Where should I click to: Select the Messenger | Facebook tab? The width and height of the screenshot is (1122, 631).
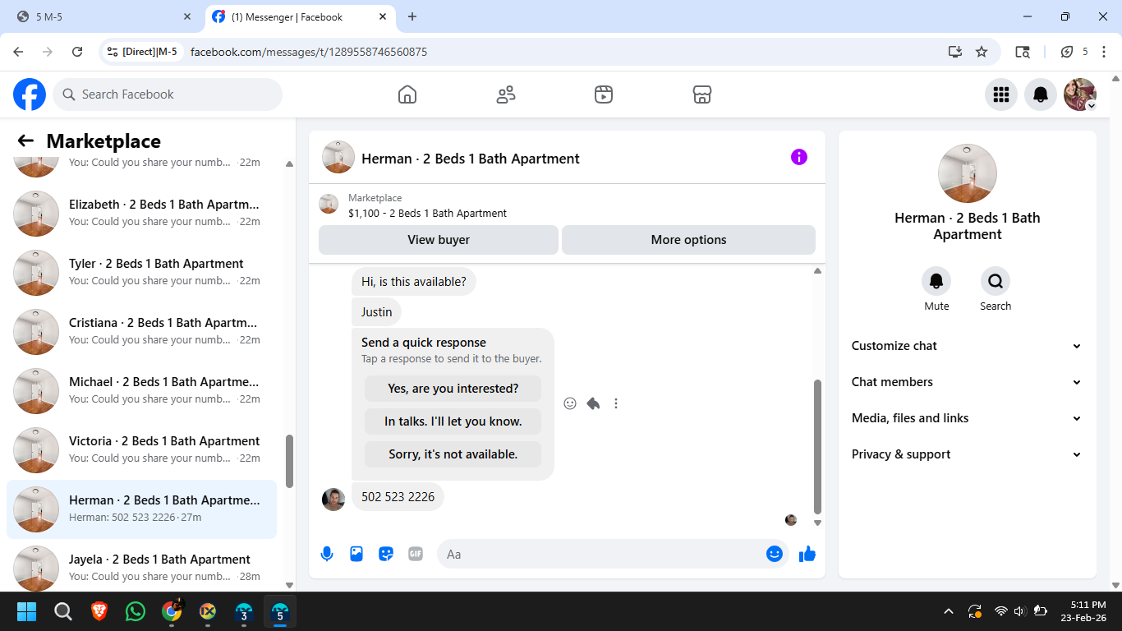coord(300,16)
